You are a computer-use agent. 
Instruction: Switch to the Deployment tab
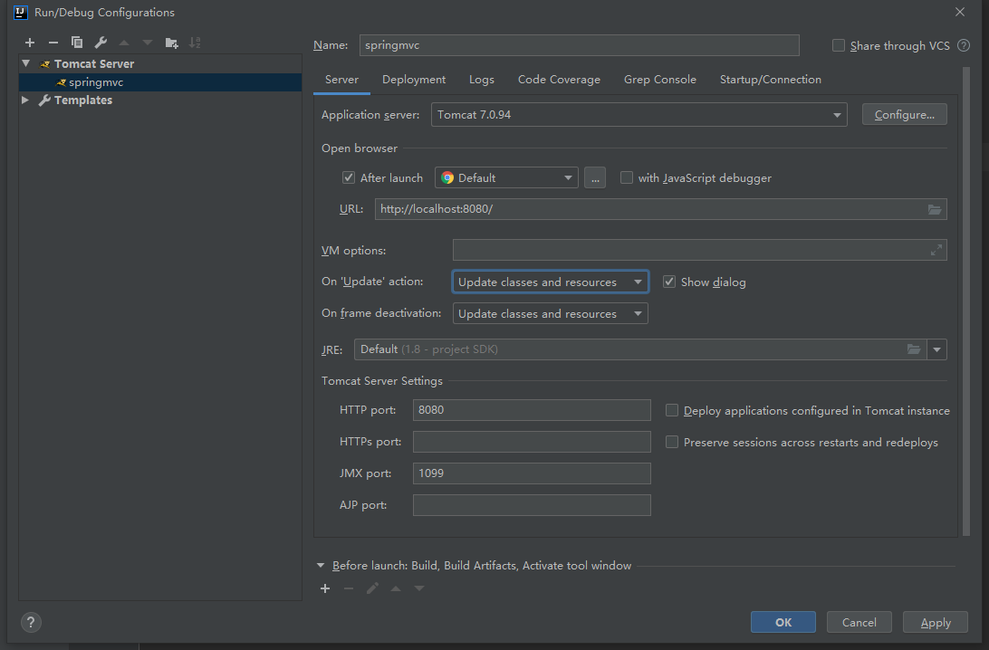coord(414,80)
